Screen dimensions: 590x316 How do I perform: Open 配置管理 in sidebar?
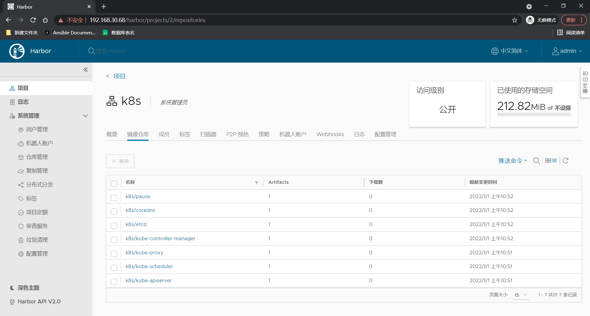pyautogui.click(x=33, y=254)
